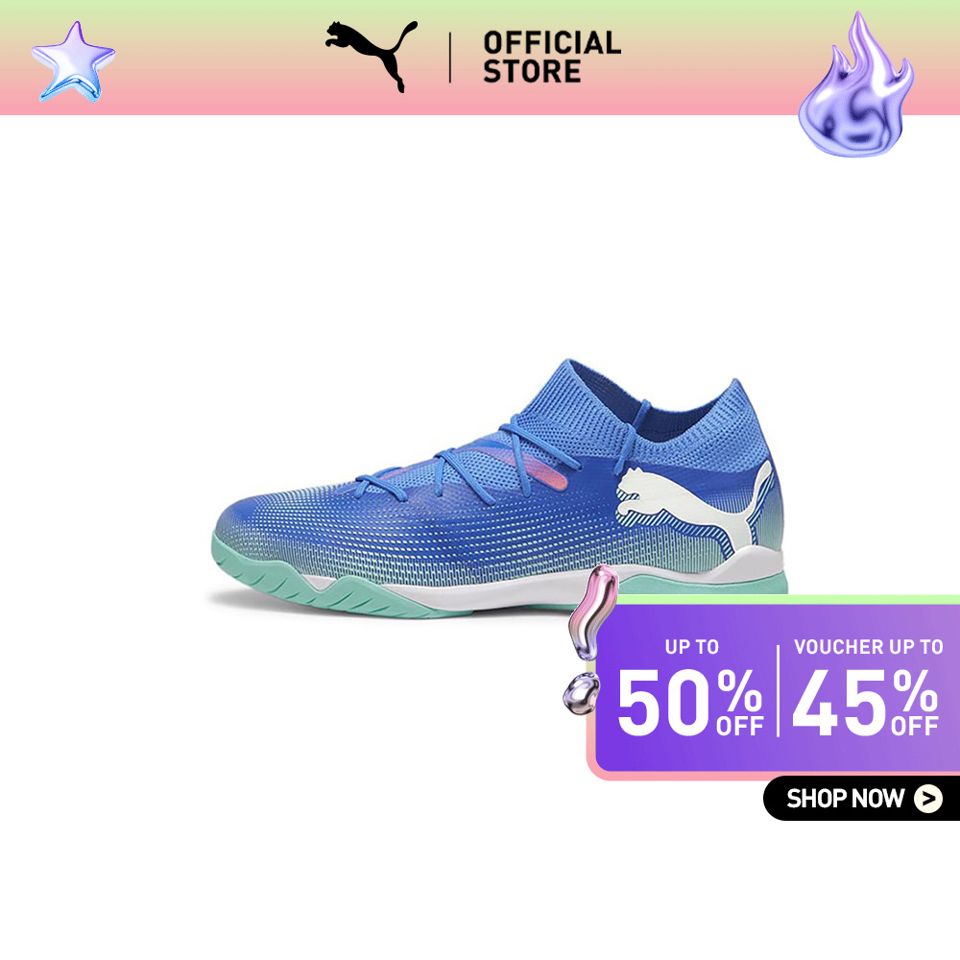Click the 45% OFF voucher text
The height and width of the screenshot is (960, 960).
[x=865, y=703]
